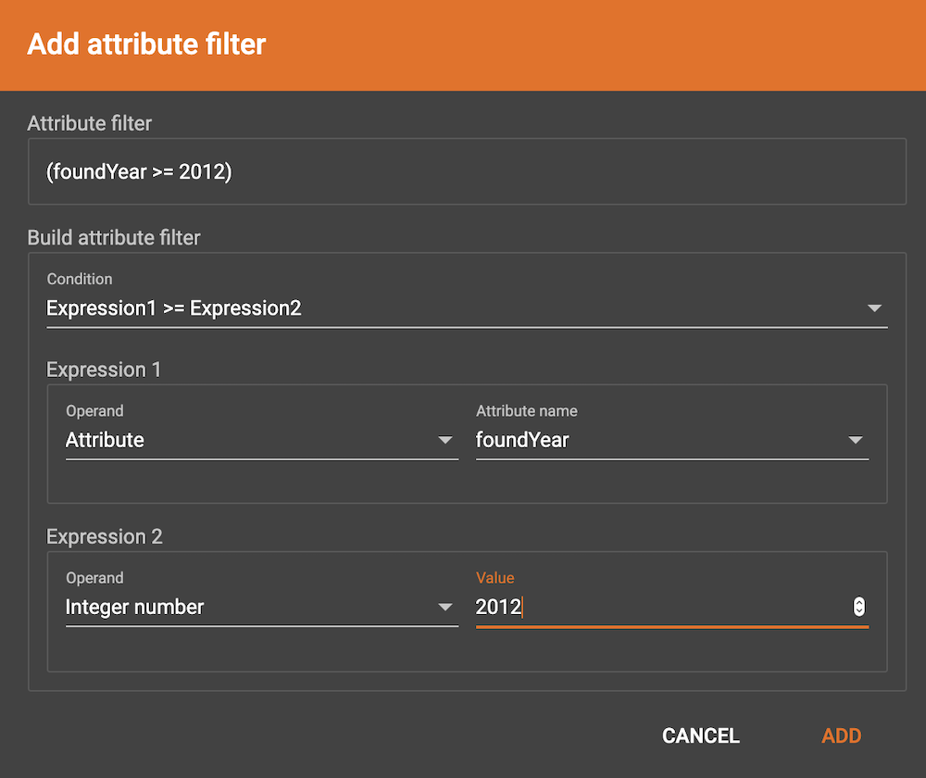Click the chevron under Expression1 >= Expression2
The image size is (926, 778).
click(x=874, y=308)
